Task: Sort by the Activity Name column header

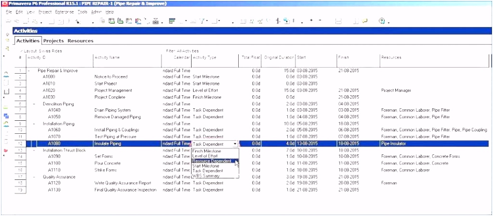Action: point(127,61)
